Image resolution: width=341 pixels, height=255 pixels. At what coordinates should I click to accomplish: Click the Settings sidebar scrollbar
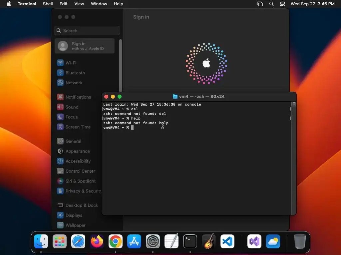pos(121,65)
